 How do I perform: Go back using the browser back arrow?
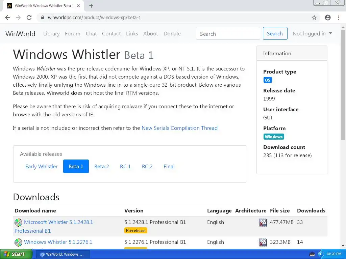[7, 18]
